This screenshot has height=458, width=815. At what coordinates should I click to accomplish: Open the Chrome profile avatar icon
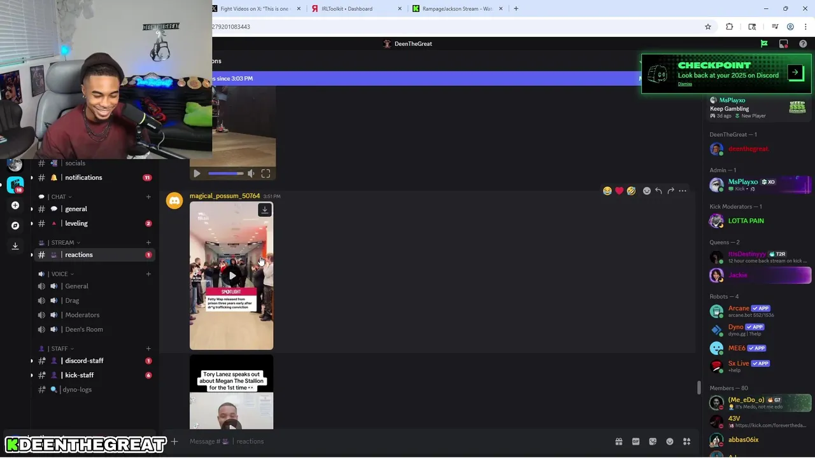[x=790, y=27]
